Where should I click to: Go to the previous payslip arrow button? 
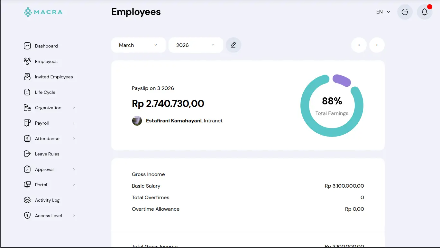359,45
